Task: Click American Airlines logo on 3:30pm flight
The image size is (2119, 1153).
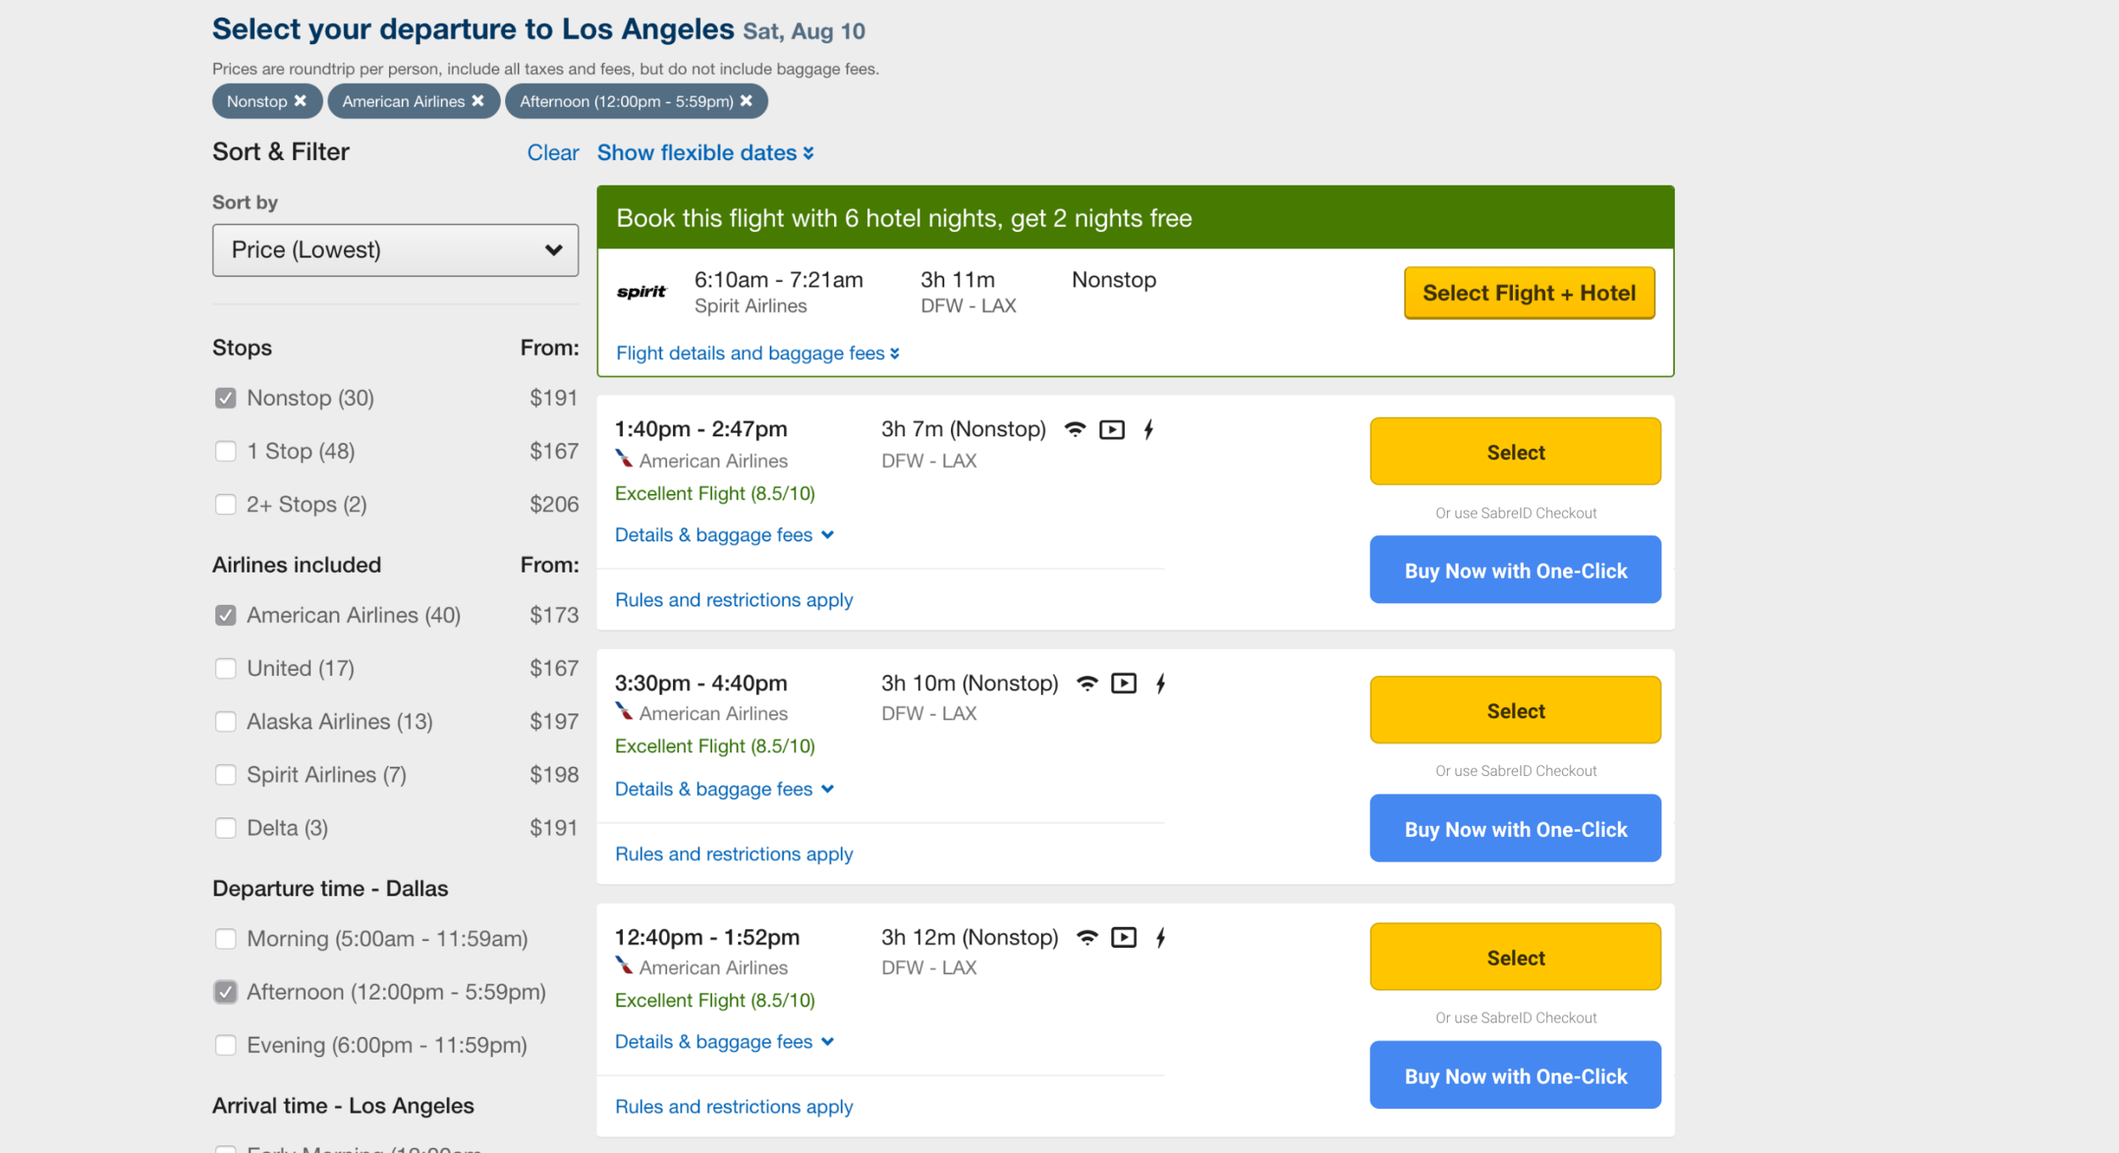Action: point(625,712)
